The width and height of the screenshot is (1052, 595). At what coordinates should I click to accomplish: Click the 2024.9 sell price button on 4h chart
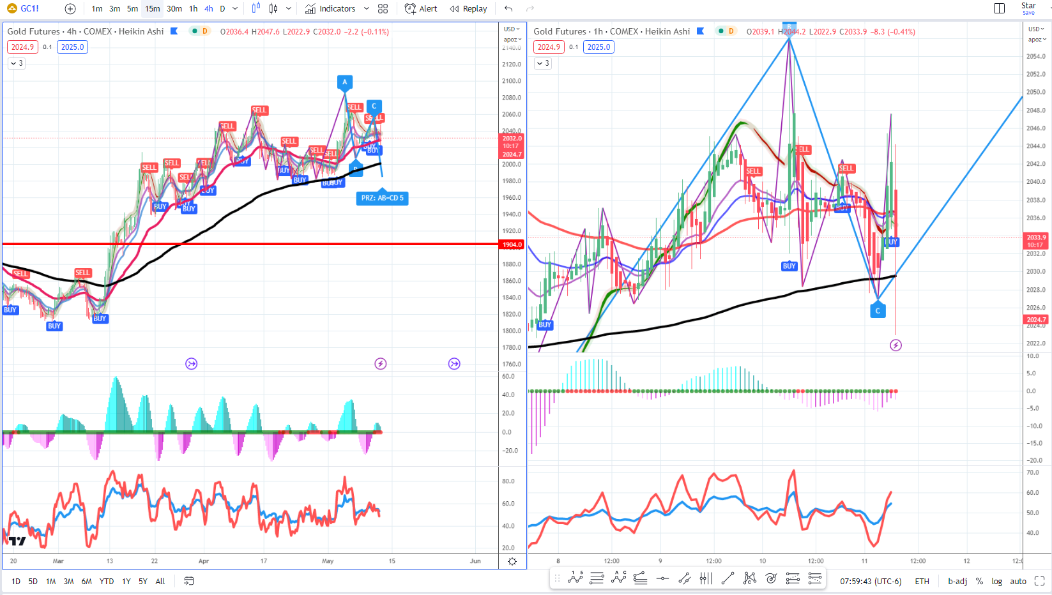tap(22, 47)
